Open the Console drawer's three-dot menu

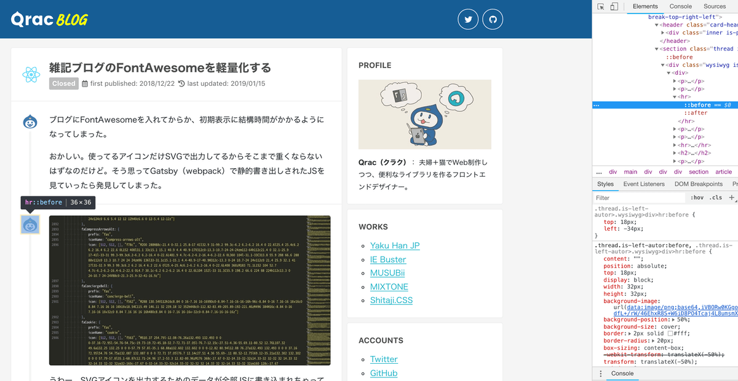tap(600, 374)
